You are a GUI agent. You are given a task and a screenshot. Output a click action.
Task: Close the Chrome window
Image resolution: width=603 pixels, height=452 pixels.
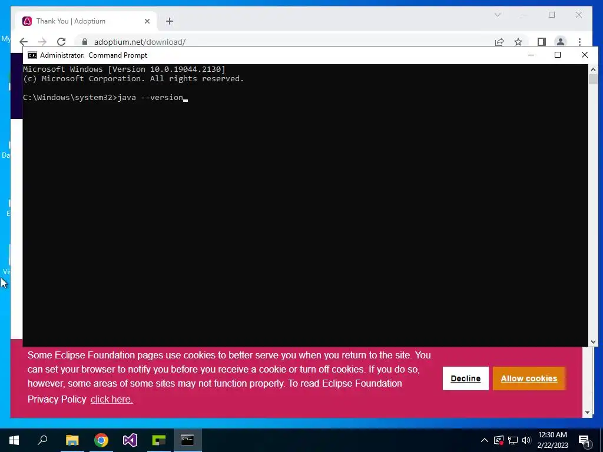[579, 15]
